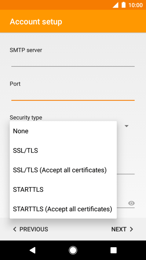Choose SSL/TLS from the list
The height and width of the screenshot is (260, 146).
tap(63, 150)
